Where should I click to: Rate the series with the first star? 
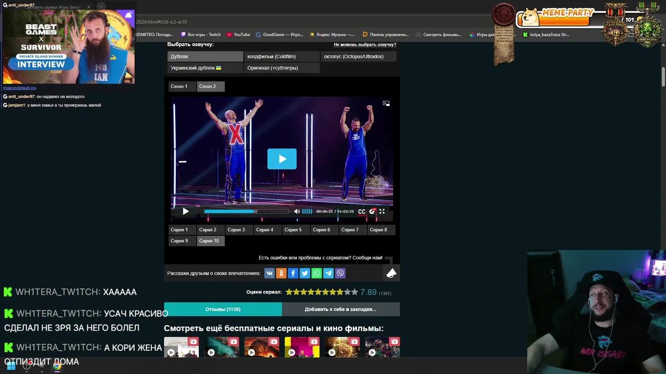point(289,292)
